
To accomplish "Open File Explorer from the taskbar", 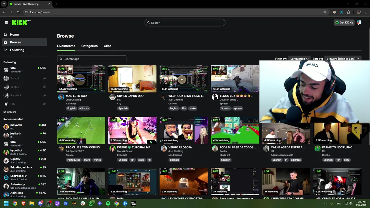I will pos(32,203).
